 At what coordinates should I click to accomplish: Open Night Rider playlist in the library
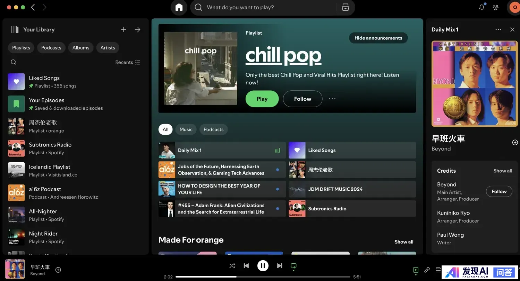[x=76, y=237]
